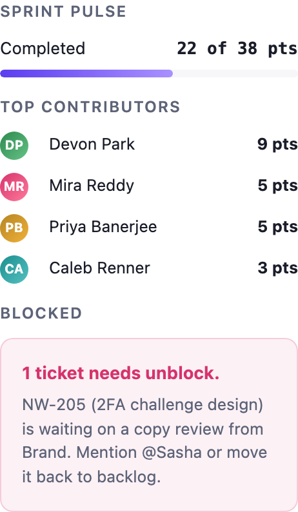298x512 pixels.
Task: Click the 22 of 38 pts counter
Action: coord(237,48)
